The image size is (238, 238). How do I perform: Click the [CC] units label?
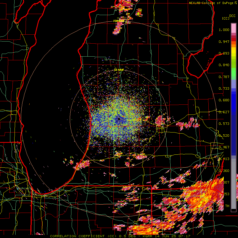[226, 18]
